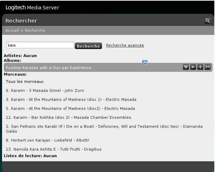Click the Rechercher page heading
This screenshot has height=172, width=215.
21,21
